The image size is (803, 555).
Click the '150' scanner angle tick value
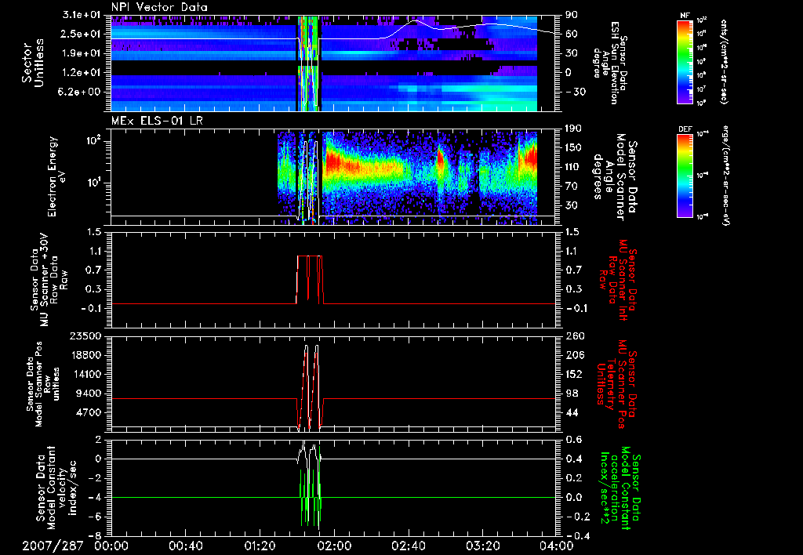click(573, 147)
